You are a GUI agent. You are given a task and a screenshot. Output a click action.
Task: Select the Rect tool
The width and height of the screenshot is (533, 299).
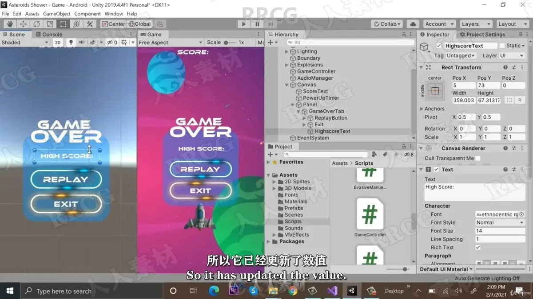click(63, 24)
